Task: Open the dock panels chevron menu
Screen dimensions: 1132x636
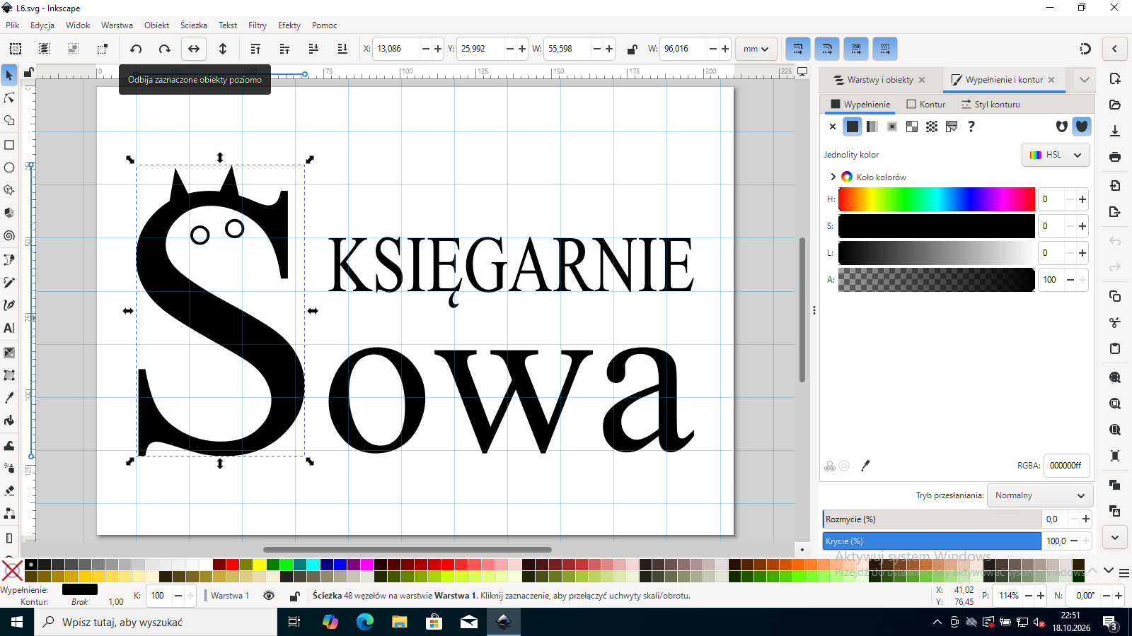Action: tap(1085, 80)
